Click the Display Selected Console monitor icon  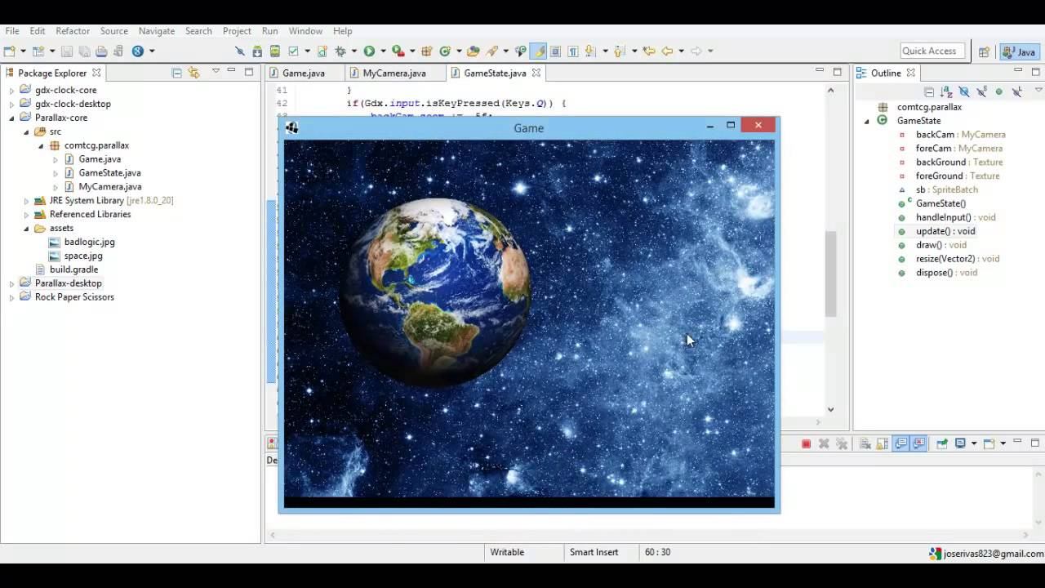[x=960, y=443]
